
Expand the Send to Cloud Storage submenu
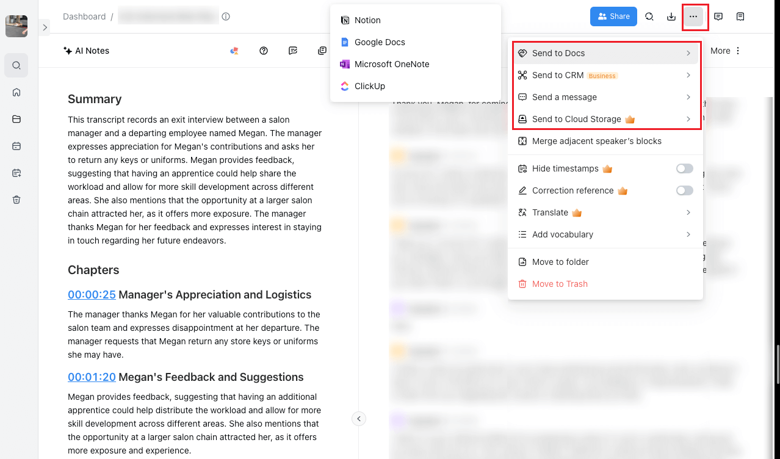(605, 119)
